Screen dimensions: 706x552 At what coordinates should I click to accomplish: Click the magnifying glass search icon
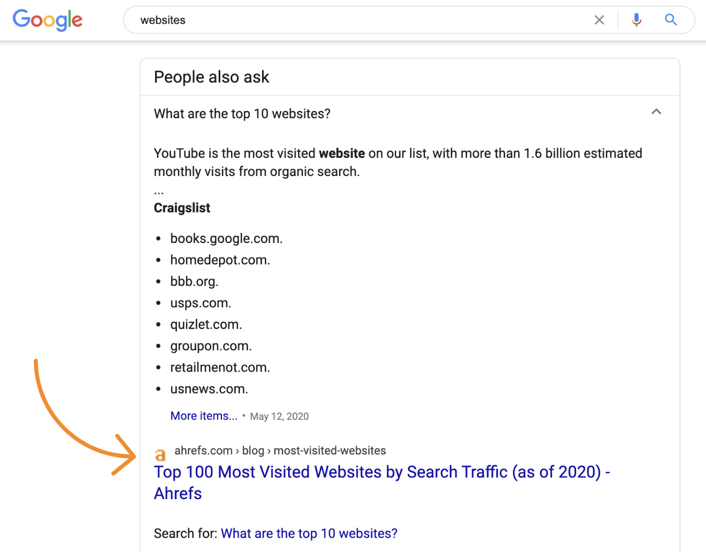(671, 20)
